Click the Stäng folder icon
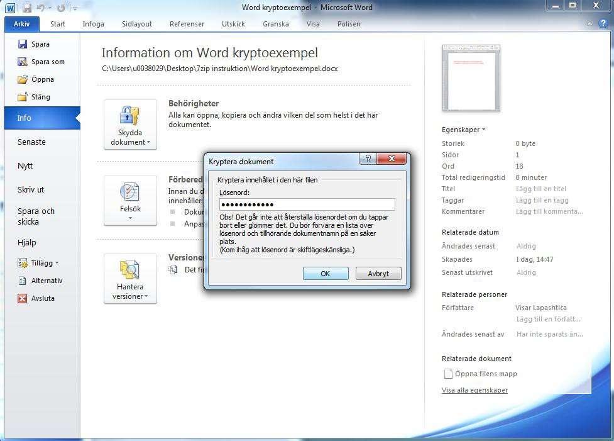 point(23,97)
